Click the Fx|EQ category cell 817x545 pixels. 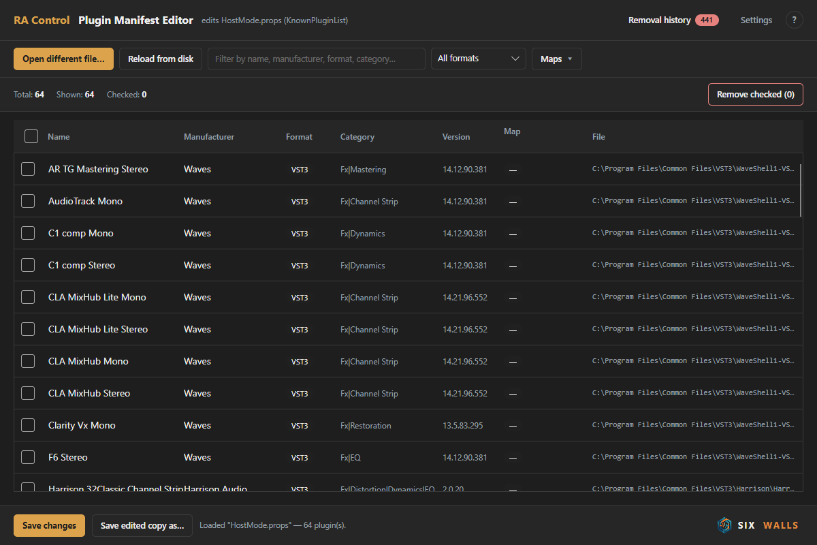(351, 458)
